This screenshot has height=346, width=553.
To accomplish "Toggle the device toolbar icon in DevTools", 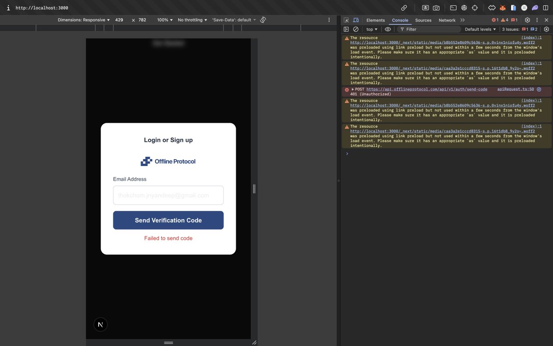I will (x=356, y=20).
